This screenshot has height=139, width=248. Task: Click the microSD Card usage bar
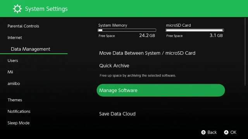(195, 30)
